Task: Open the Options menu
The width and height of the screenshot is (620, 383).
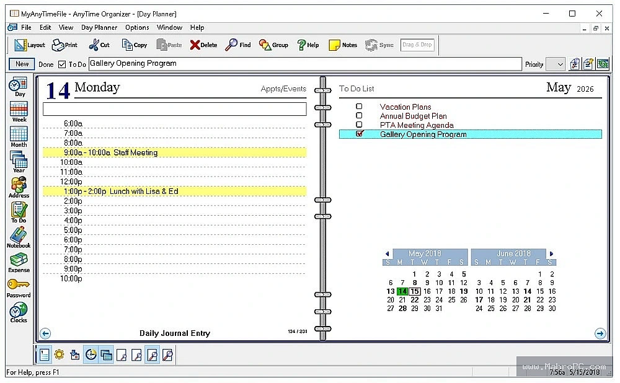Action: [x=137, y=28]
